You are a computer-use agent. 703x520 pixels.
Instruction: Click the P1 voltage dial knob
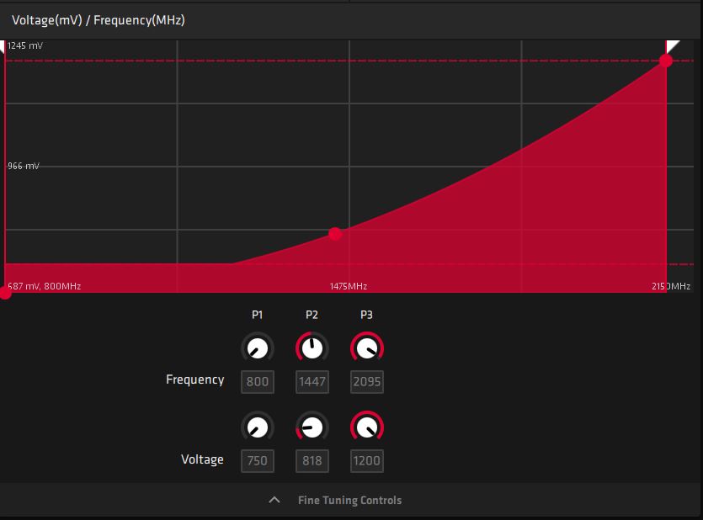click(258, 427)
